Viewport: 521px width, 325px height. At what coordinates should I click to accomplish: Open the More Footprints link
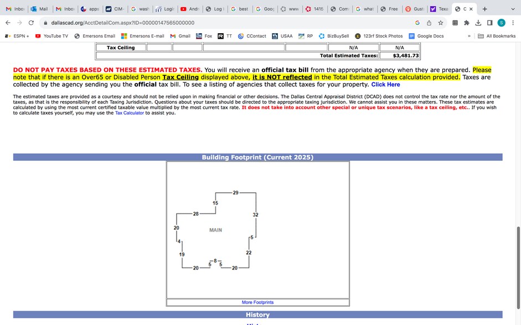click(257, 302)
